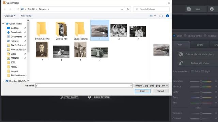Click the Quick access star icon
The width and height of the screenshot is (218, 122).
[x=7, y=24]
